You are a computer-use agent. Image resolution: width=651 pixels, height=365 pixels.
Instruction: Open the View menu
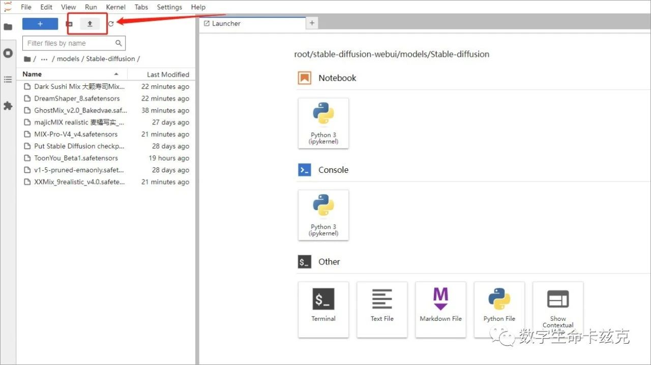pos(69,7)
